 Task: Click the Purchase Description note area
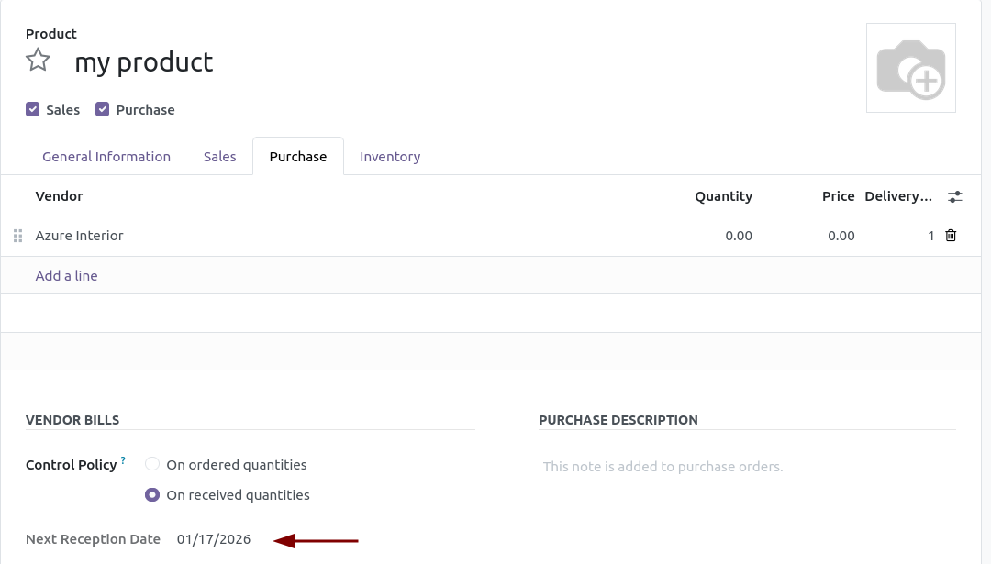pos(663,466)
